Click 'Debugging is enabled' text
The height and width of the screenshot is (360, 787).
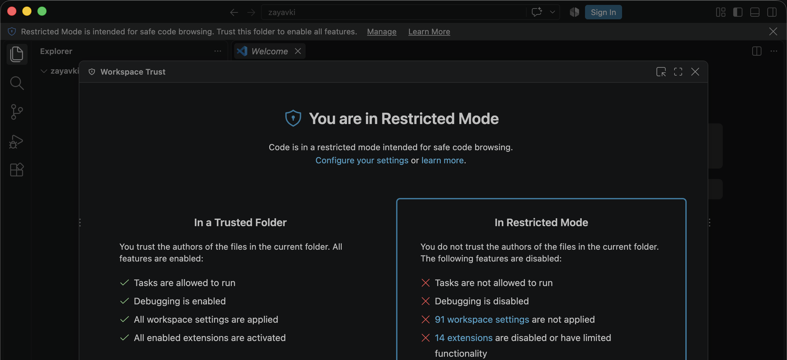[180, 301]
